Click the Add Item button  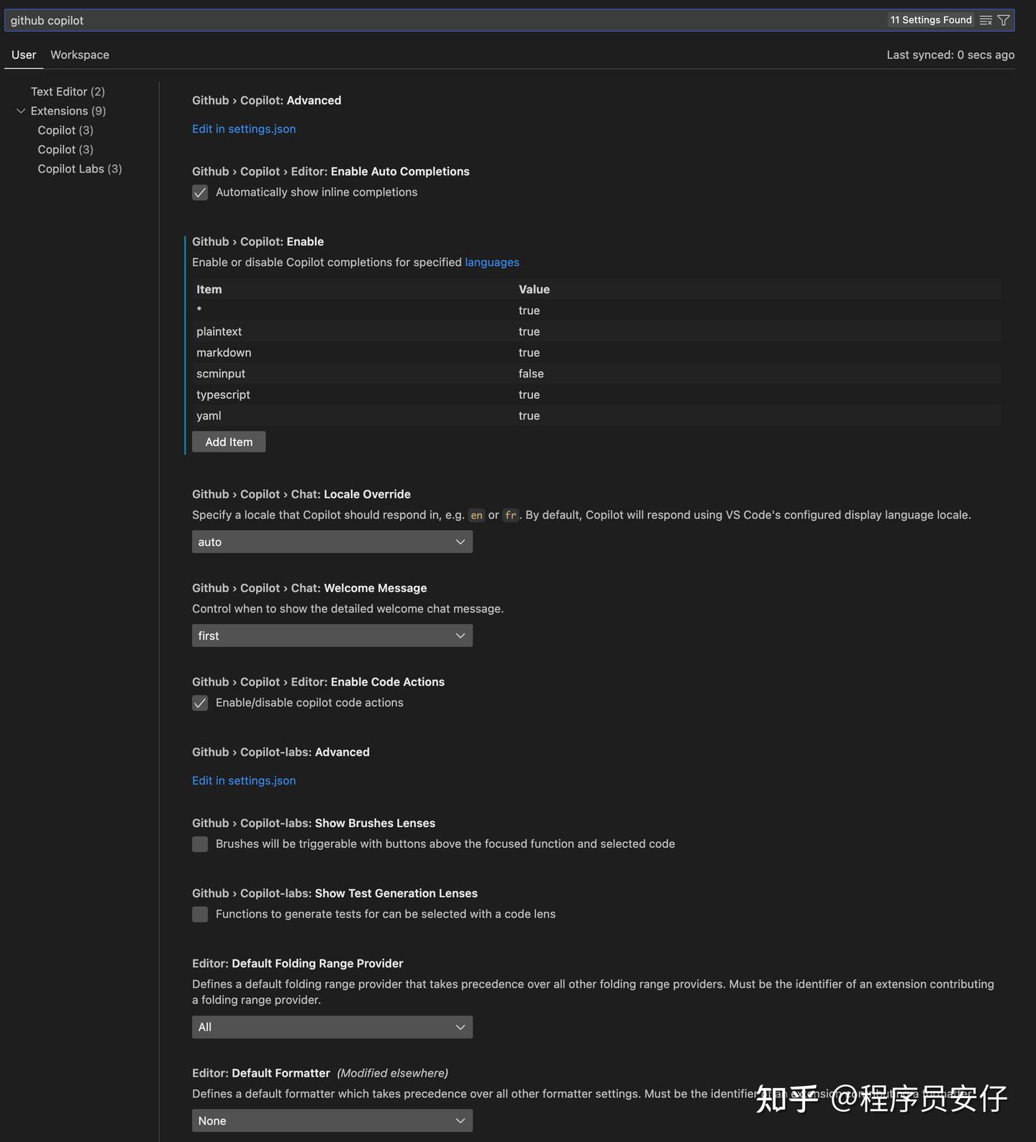[x=229, y=442]
